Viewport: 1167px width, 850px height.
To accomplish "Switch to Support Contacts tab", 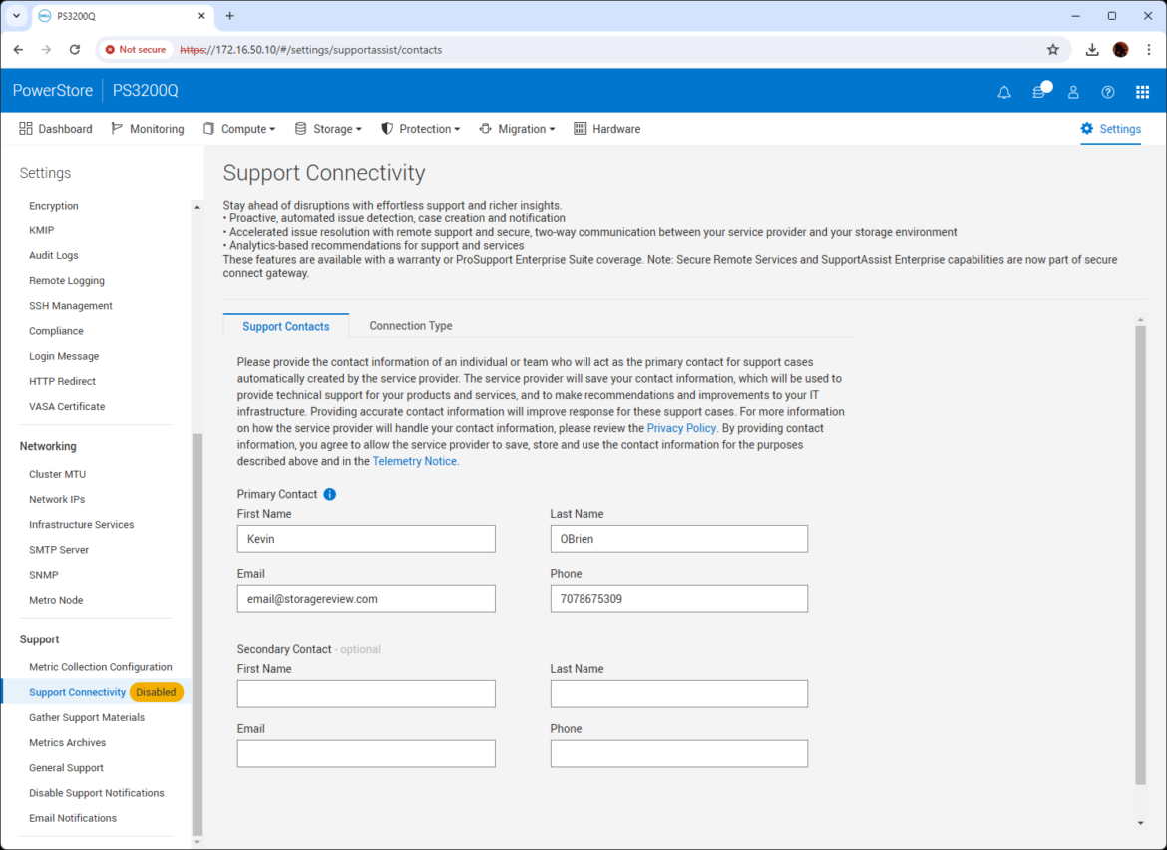I will pyautogui.click(x=286, y=327).
